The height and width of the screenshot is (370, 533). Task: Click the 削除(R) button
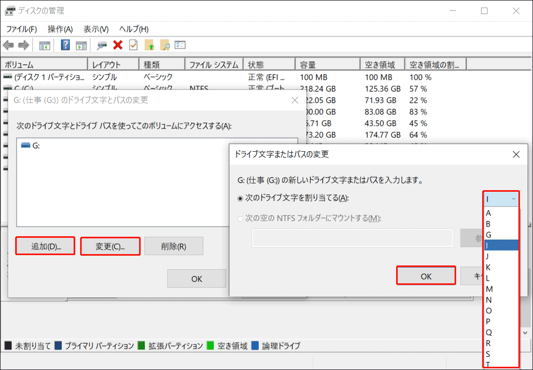click(x=174, y=246)
